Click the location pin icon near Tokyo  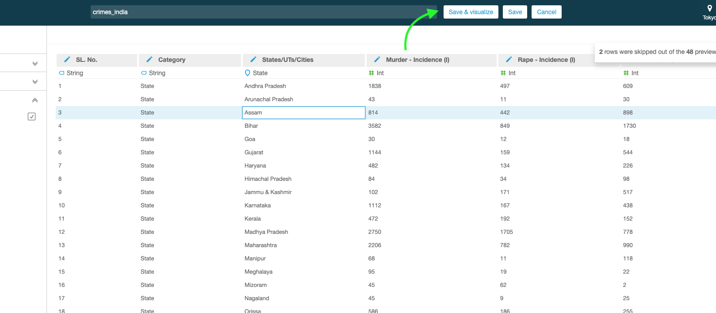[709, 8]
